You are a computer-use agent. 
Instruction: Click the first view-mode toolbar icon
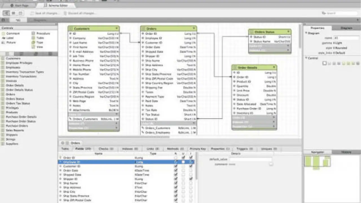6,13
